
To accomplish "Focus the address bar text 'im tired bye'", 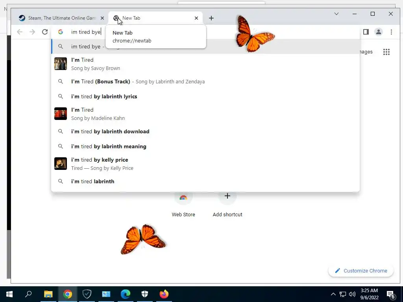I will (x=86, y=32).
